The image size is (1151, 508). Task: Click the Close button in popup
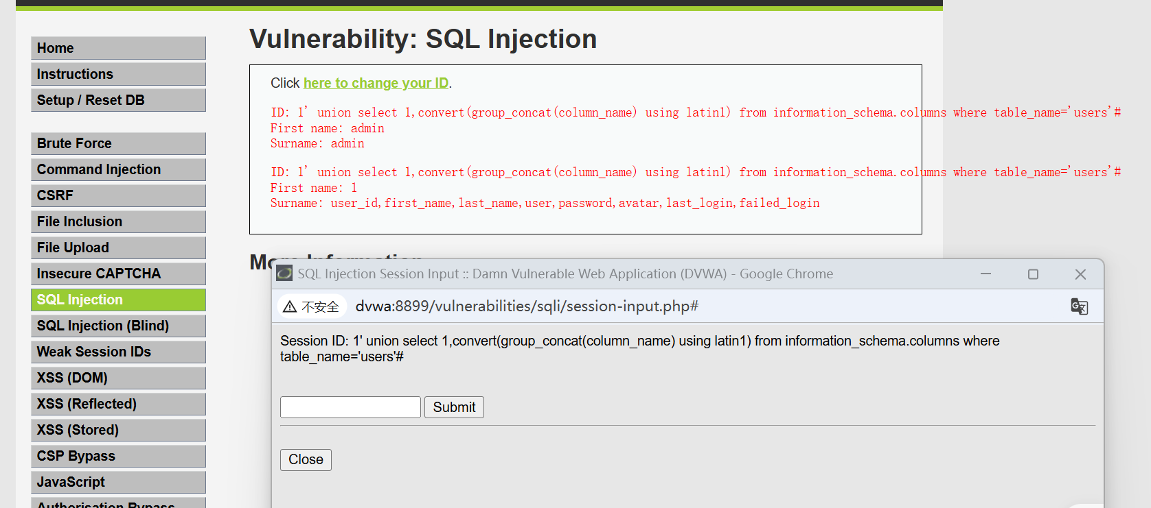306,460
